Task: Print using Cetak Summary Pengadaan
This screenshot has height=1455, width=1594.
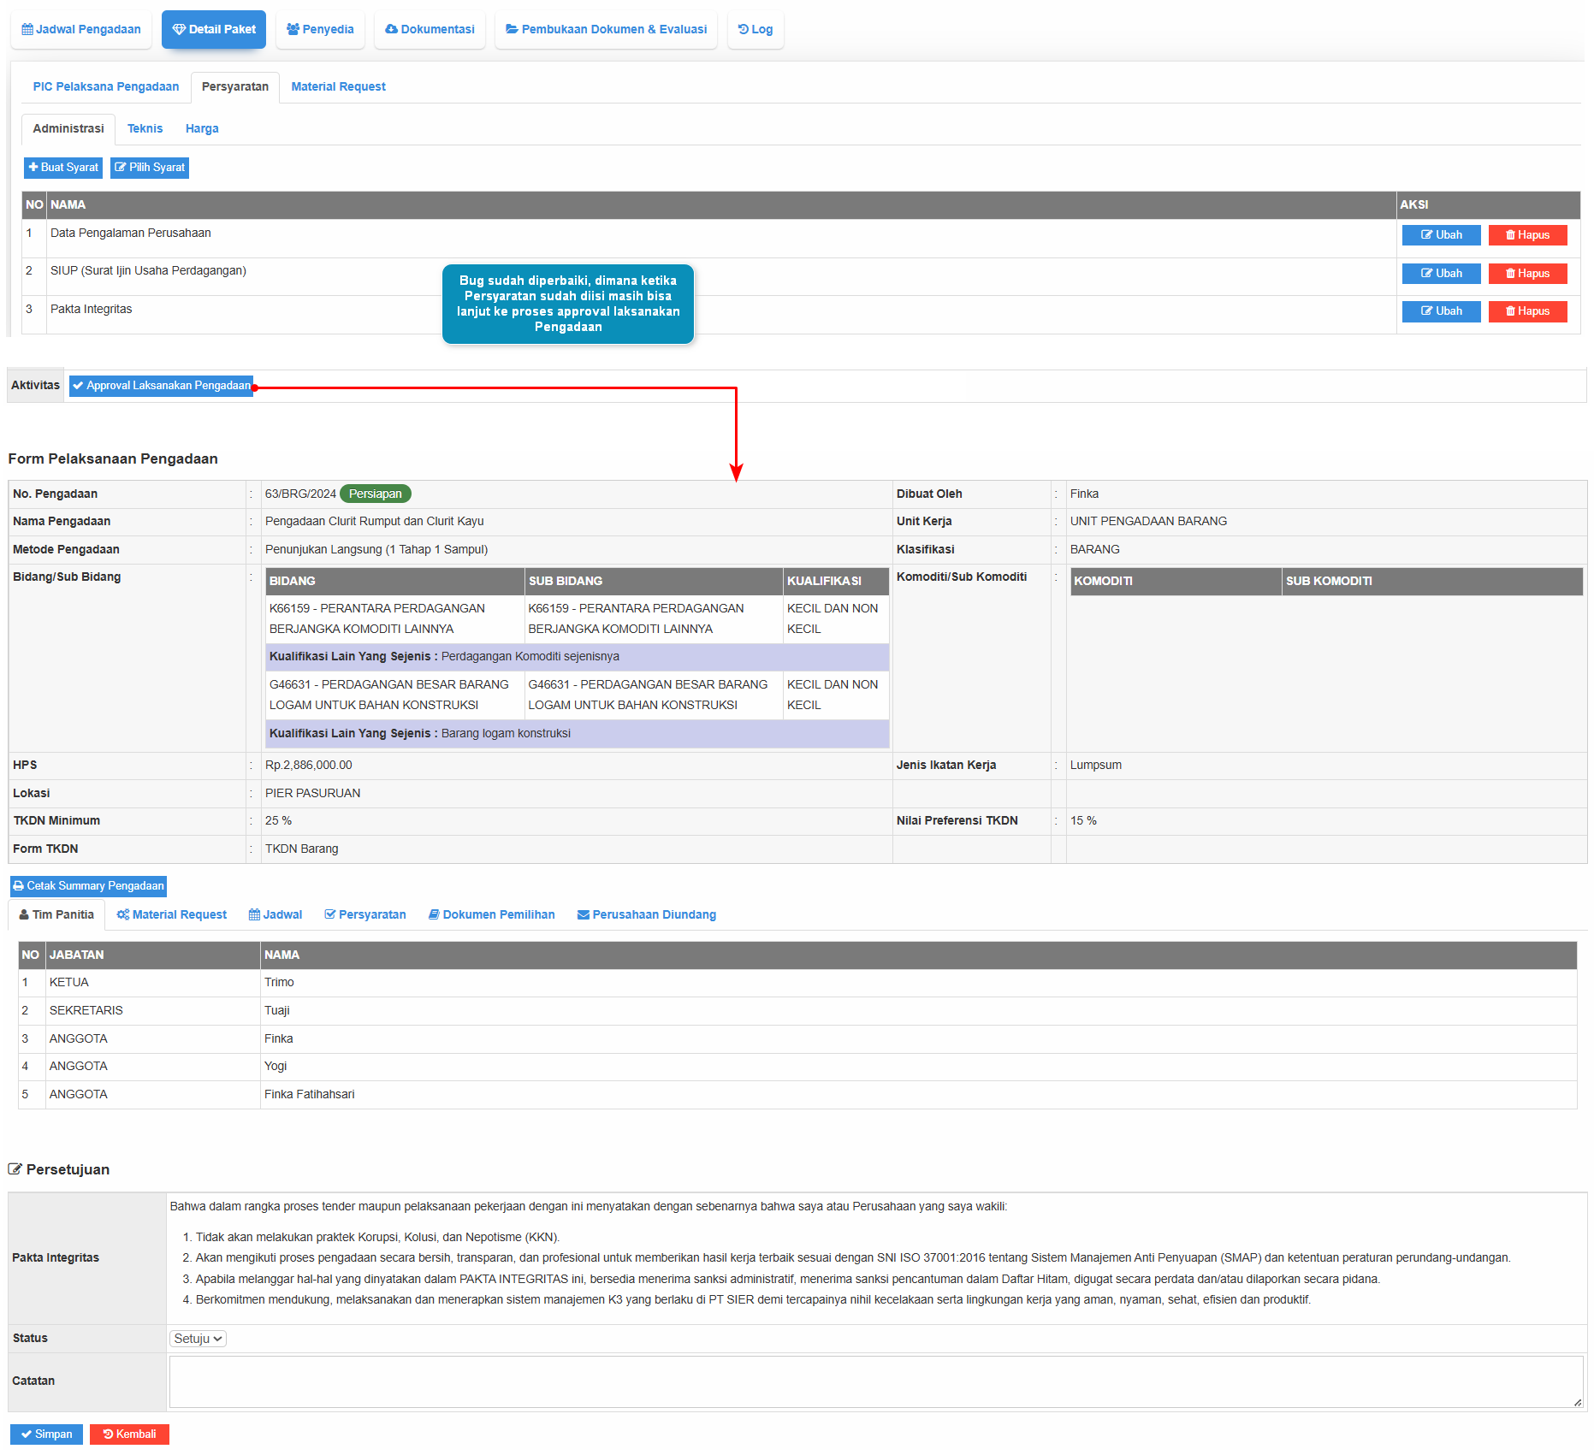Action: [x=88, y=886]
